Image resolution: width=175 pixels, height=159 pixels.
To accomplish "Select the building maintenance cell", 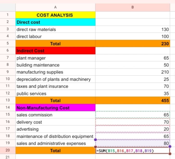I will click(55, 65).
